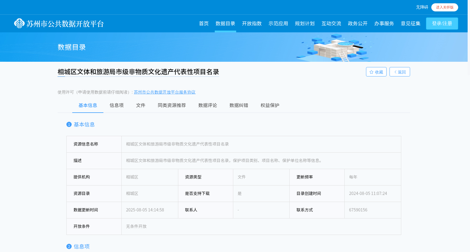This screenshot has width=470, height=252.
Task: Open 示范应用 menu item
Action: click(278, 24)
